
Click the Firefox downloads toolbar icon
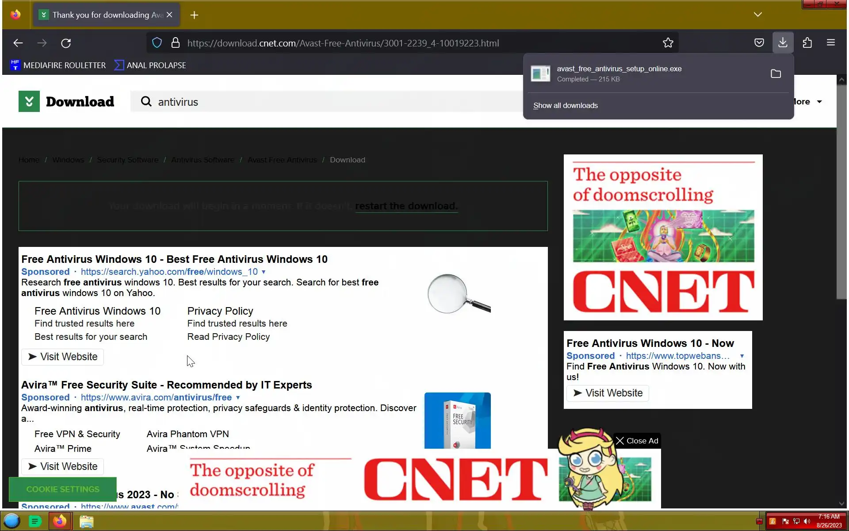[783, 42]
